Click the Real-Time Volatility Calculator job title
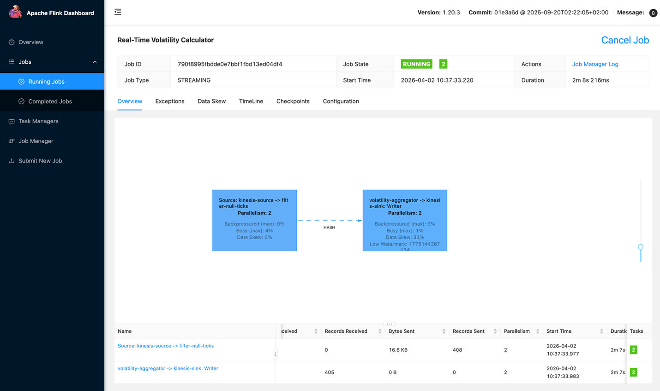This screenshot has height=391, width=660. pos(165,40)
